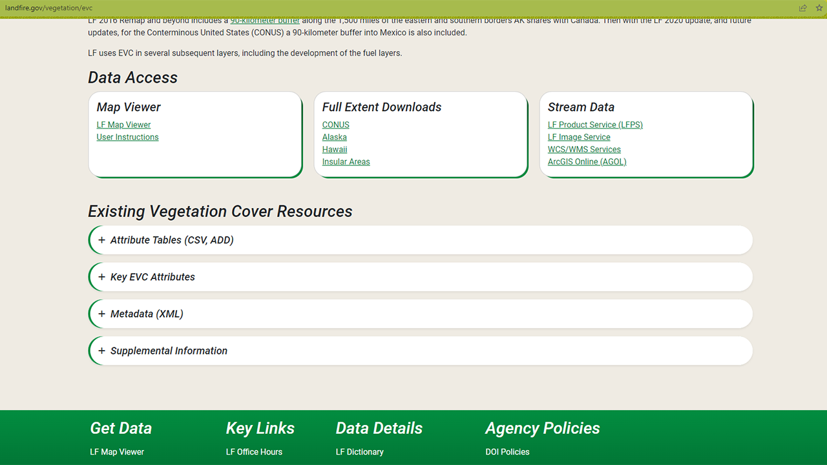Open ArcGIS Online (AGOL)
The width and height of the screenshot is (827, 465).
587,161
